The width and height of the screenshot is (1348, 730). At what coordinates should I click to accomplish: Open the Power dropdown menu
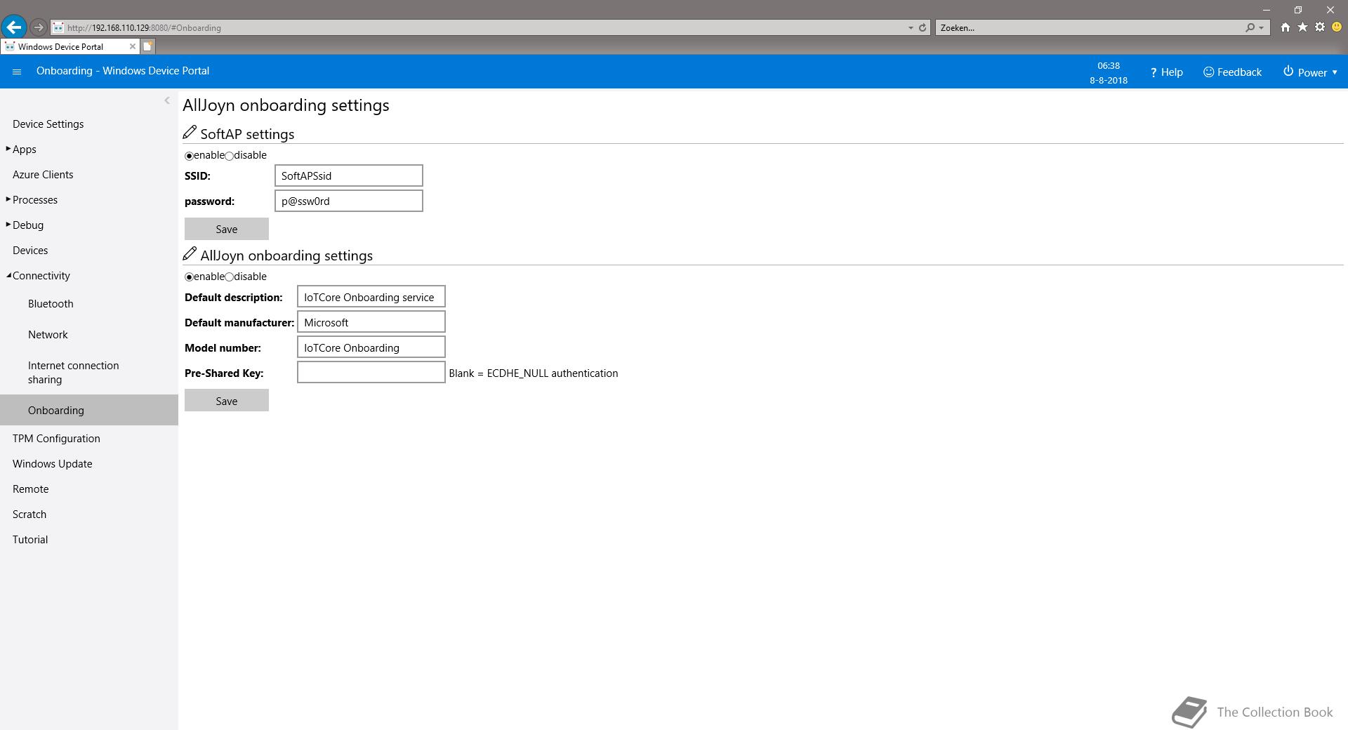1310,72
